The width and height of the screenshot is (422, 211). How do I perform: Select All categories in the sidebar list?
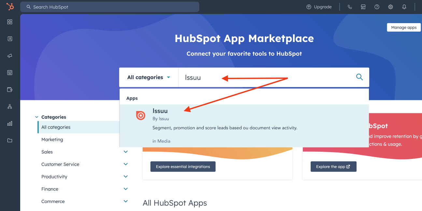79,127
